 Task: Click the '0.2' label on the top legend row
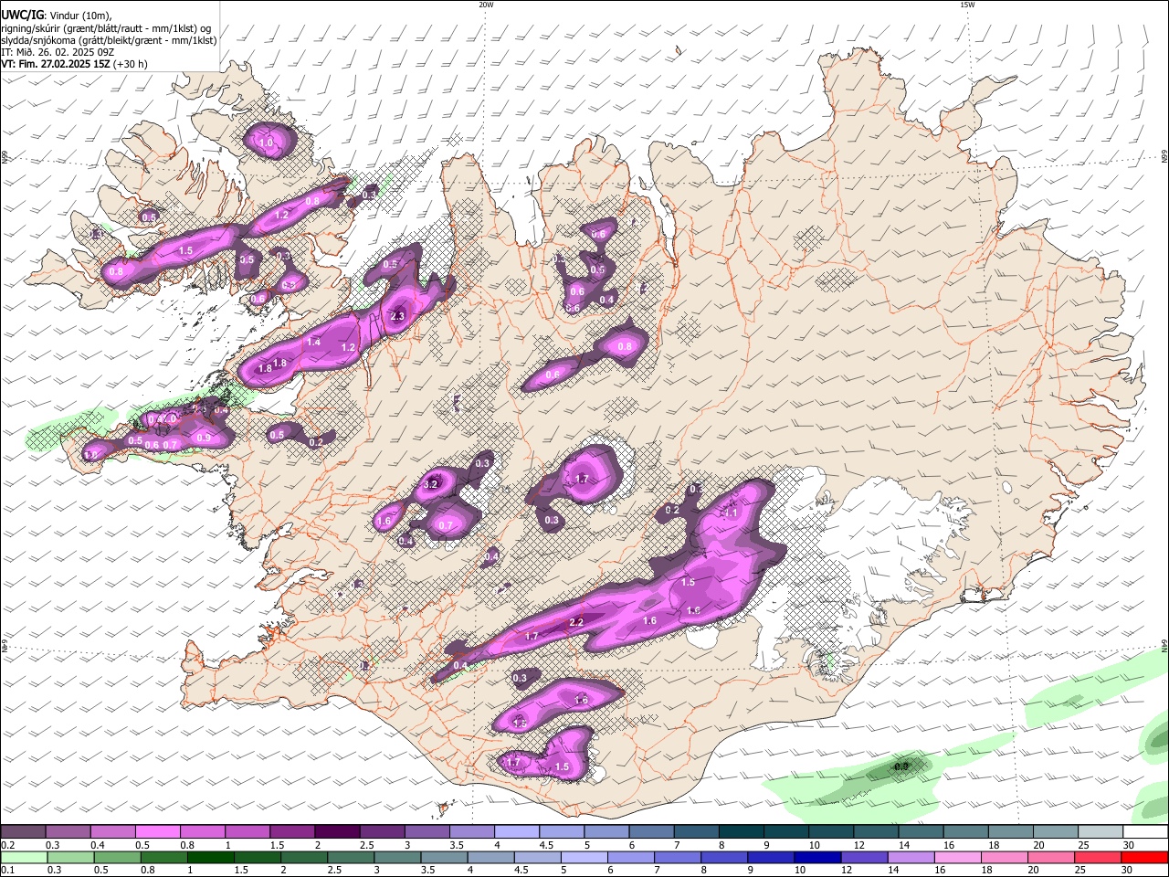point(7,845)
